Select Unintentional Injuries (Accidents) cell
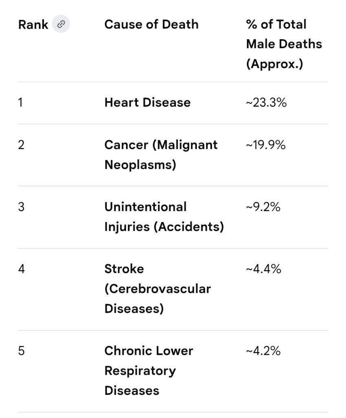This screenshot has width=346, height=418. coord(164,217)
